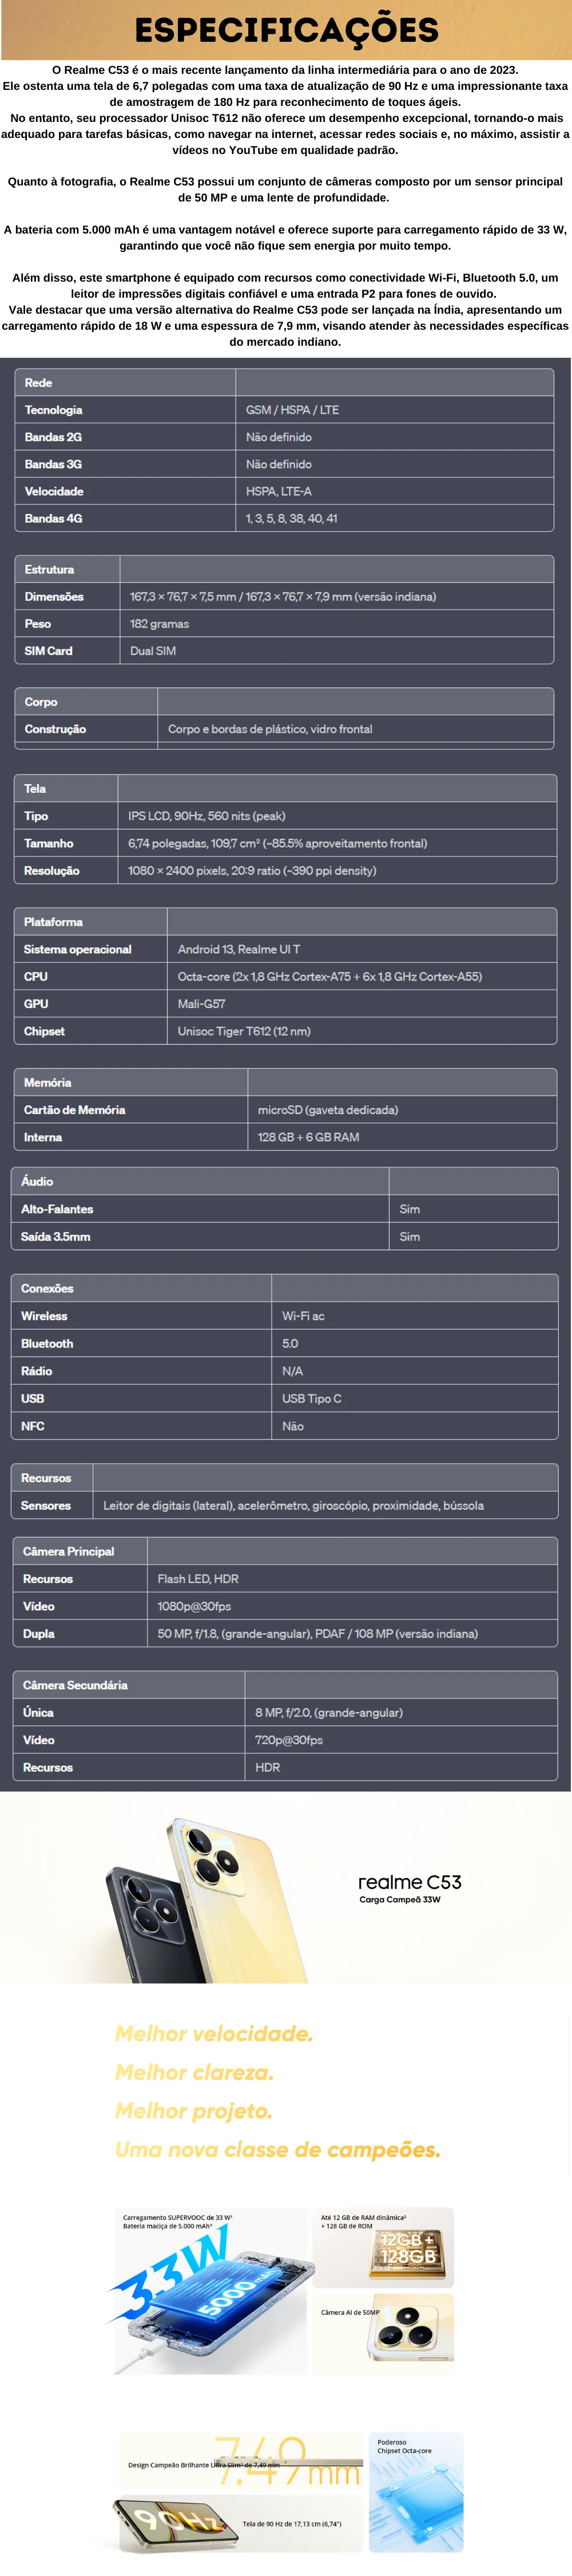This screenshot has height=2576, width=572.
Task: Click Interna value 128 GB + 6 GB RAM
Action: tap(309, 1137)
